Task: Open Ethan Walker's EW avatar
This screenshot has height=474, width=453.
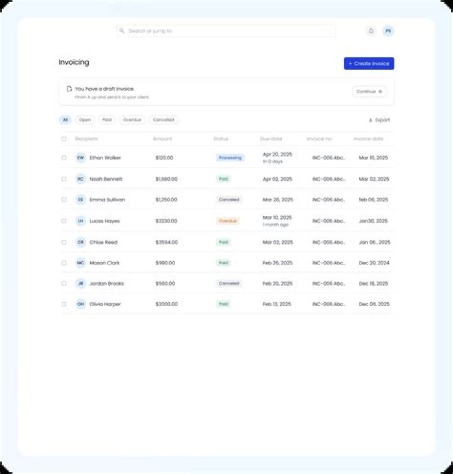Action: [x=81, y=157]
